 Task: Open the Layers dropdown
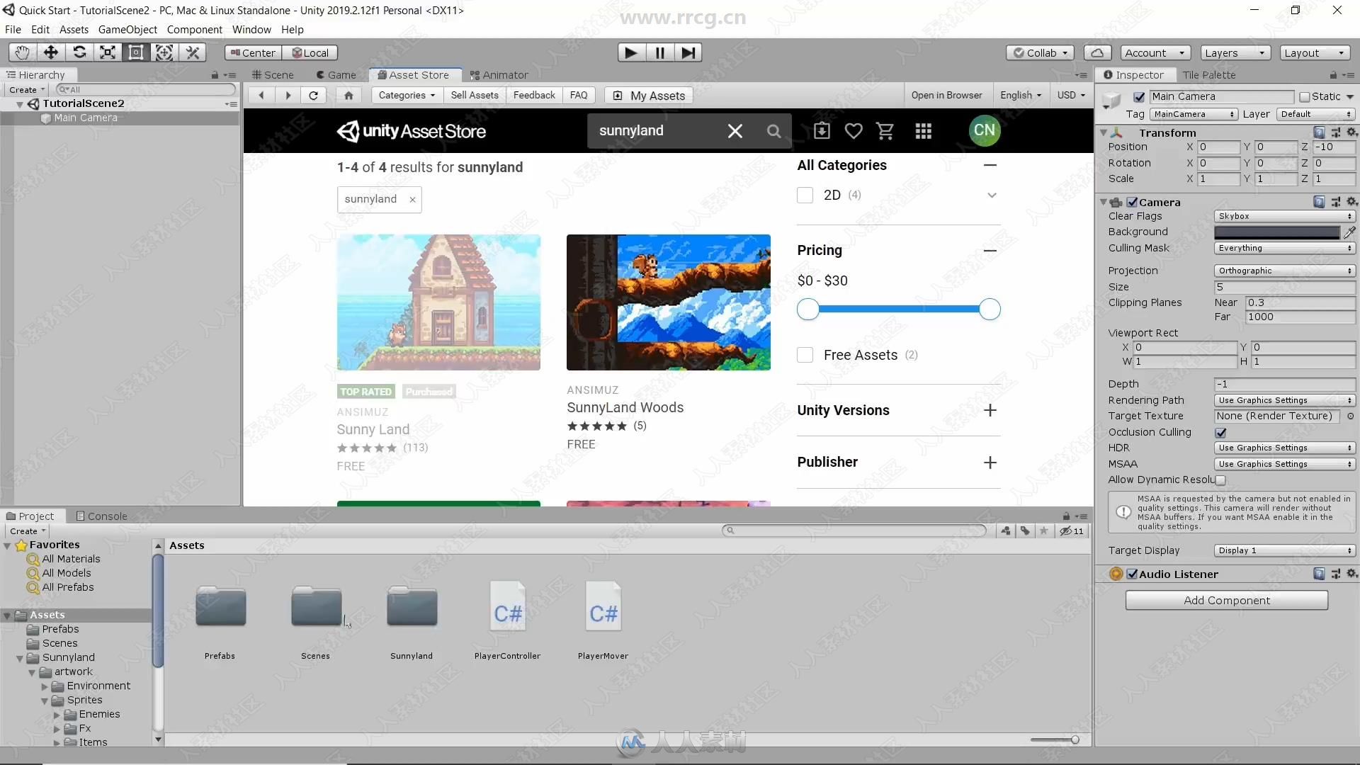1235,52
